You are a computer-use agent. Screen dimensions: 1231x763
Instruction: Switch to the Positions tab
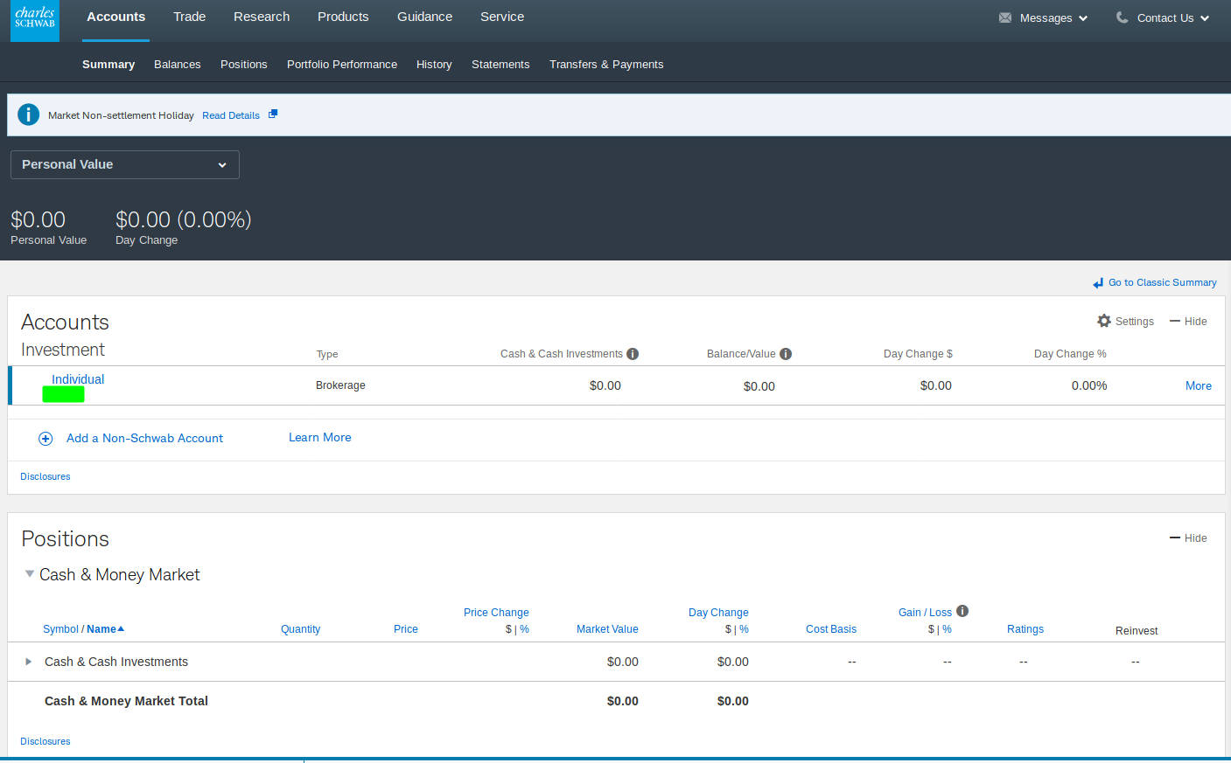point(244,65)
